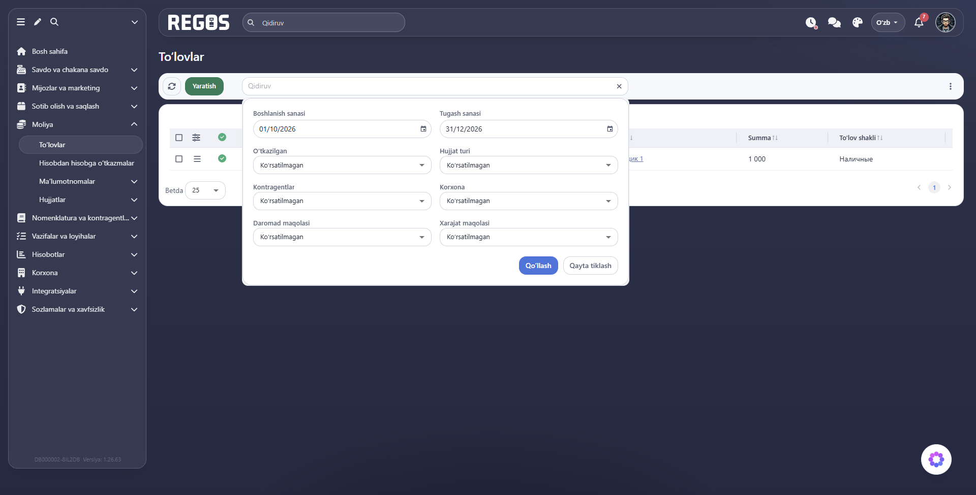Apply filters with Qo'llash button
Viewport: 976px width, 495px height.
pyautogui.click(x=538, y=266)
